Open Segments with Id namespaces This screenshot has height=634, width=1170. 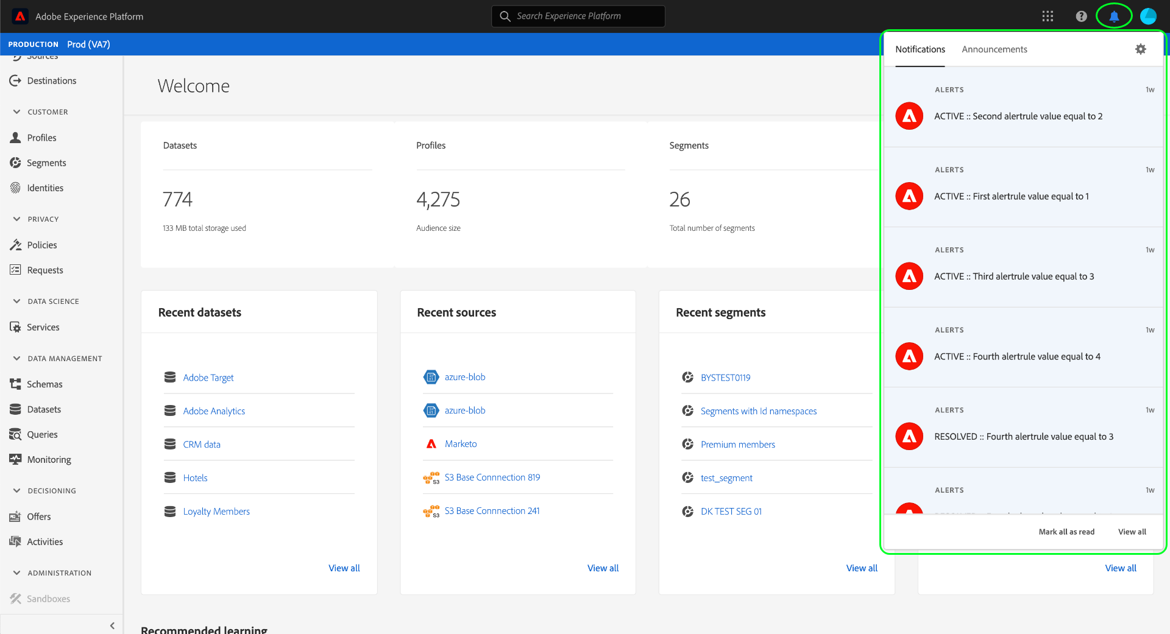(x=759, y=411)
